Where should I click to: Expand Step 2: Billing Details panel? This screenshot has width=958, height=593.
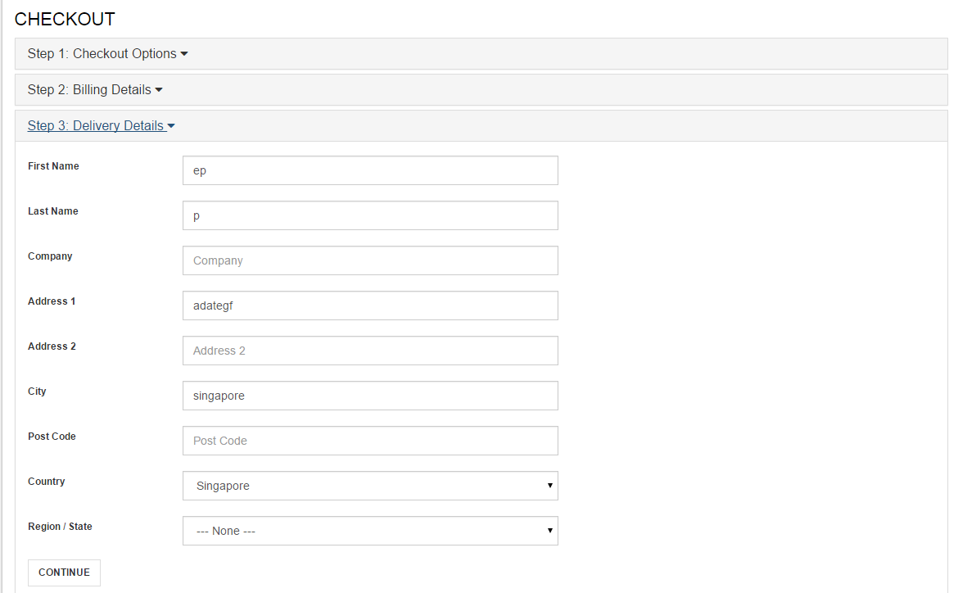[x=95, y=90]
